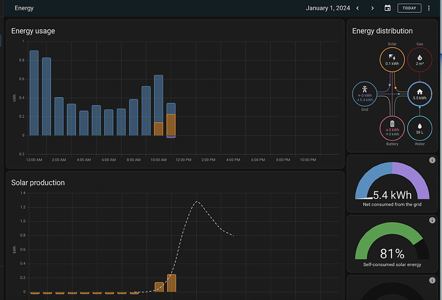
Task: Click the Grid transmission tower node
Action: (364, 94)
